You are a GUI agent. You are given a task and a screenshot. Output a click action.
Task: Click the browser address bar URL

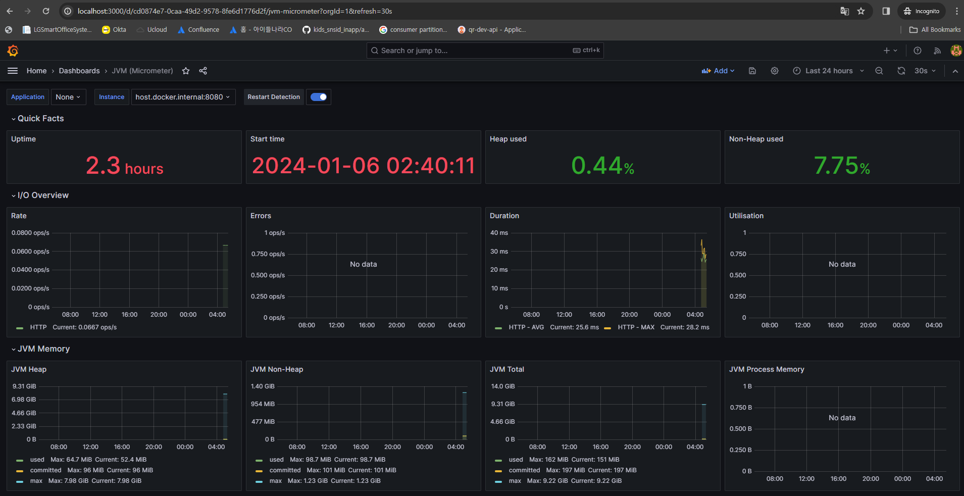235,11
